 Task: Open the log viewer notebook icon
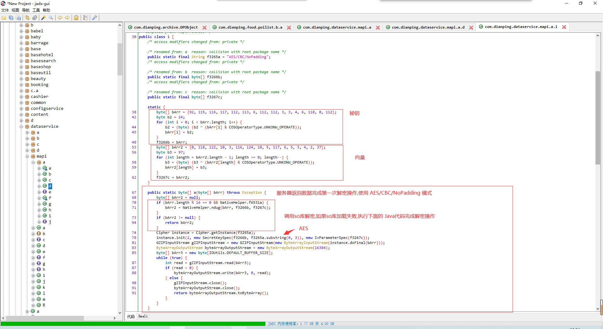(85, 18)
